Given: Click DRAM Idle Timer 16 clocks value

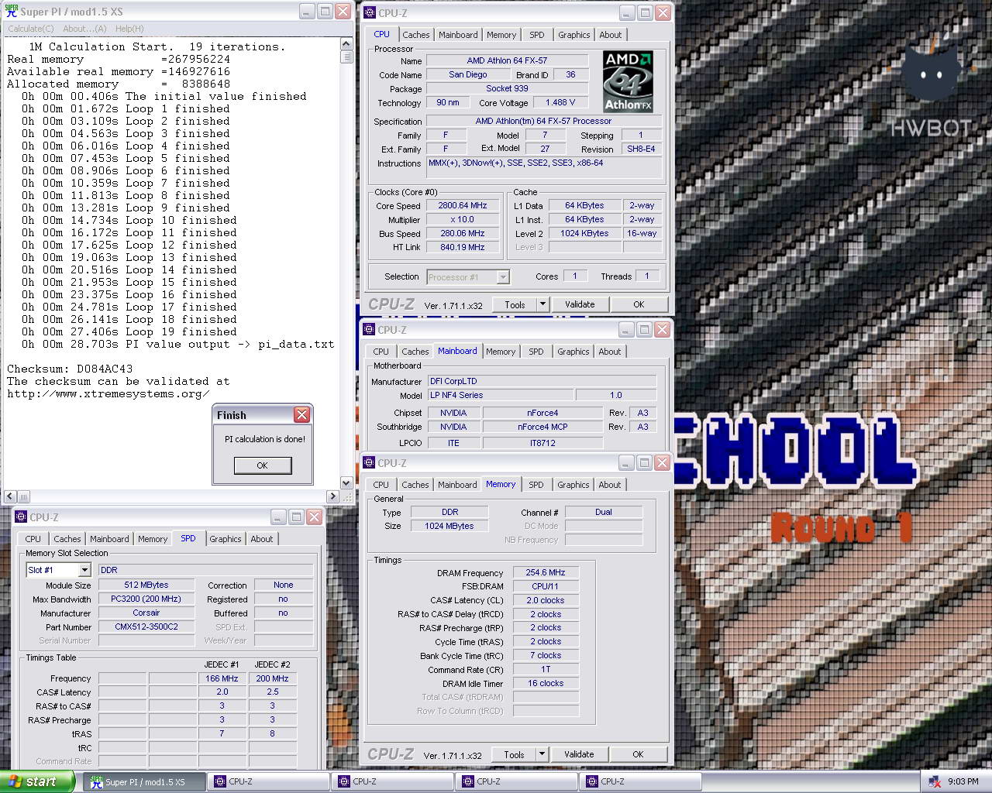Looking at the screenshot, I should pyautogui.click(x=546, y=684).
